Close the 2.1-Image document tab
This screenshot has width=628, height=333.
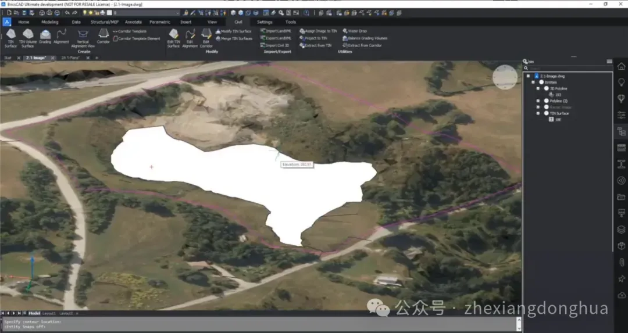(x=53, y=58)
